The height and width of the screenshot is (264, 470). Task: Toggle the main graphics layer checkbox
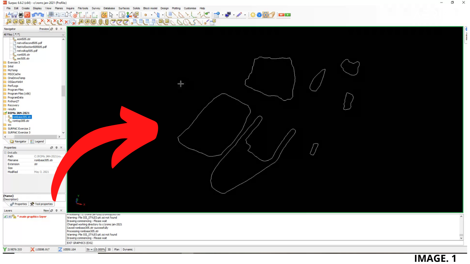(6, 217)
